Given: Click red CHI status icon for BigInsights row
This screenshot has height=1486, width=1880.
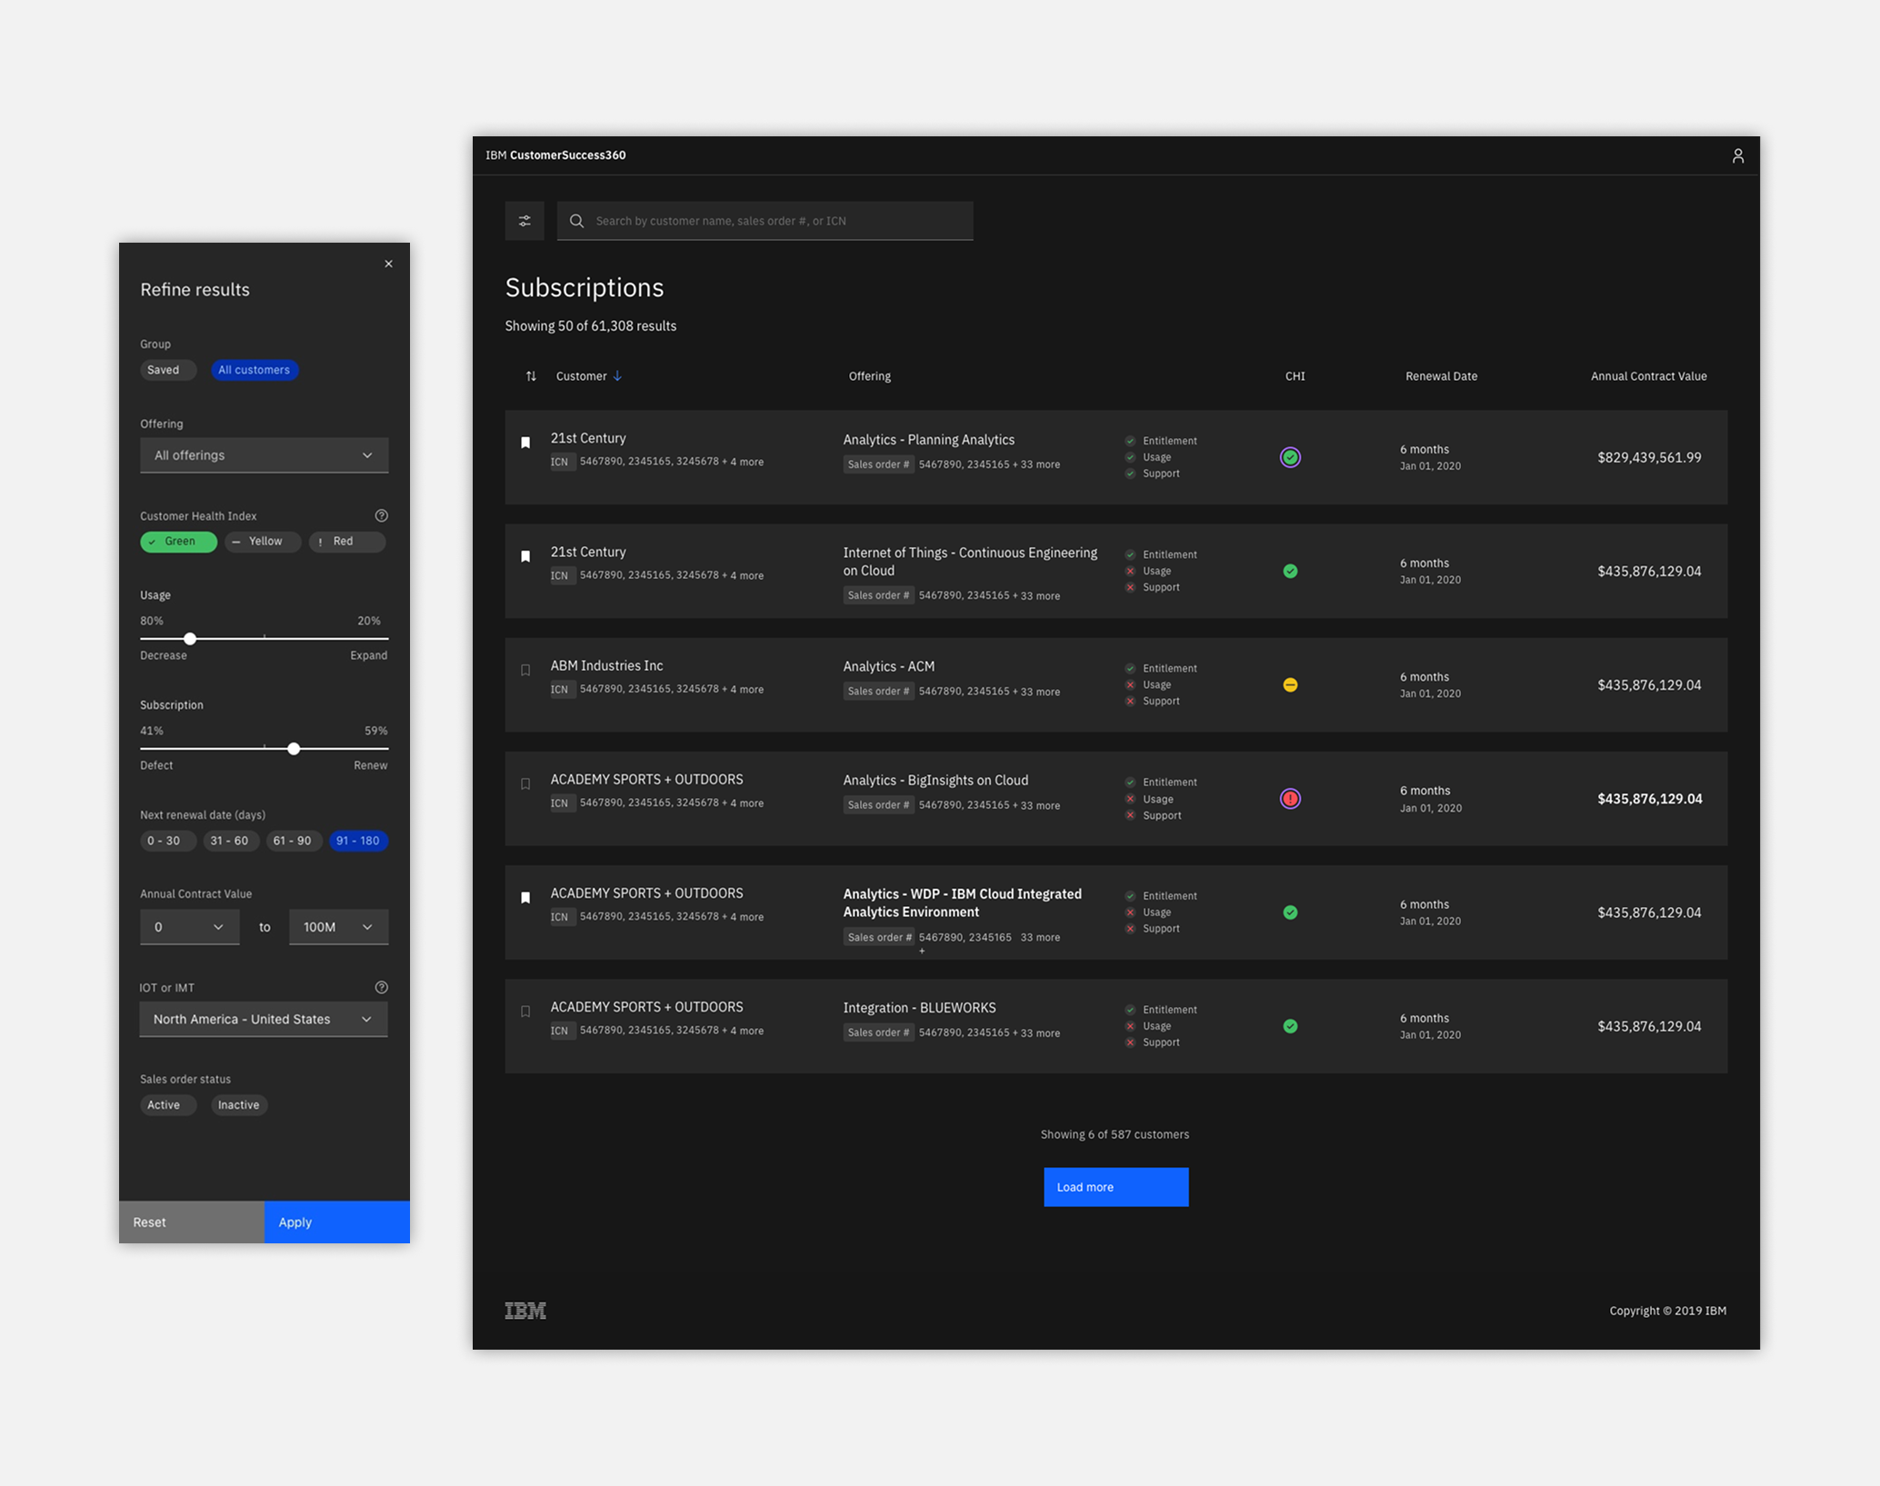Looking at the screenshot, I should (1290, 799).
